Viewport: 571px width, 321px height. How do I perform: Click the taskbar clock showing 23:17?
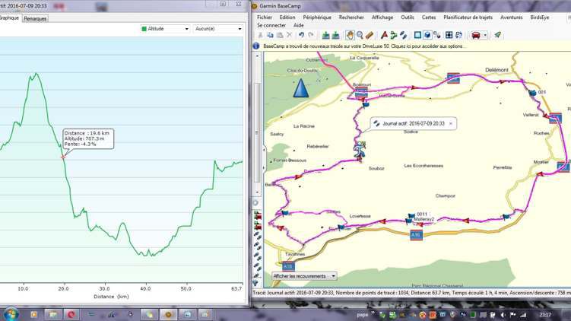545,315
